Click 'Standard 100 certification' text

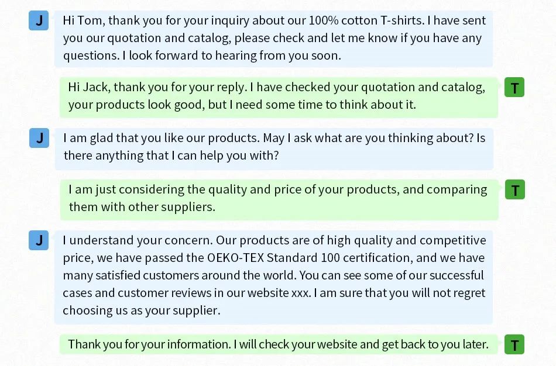point(339,258)
